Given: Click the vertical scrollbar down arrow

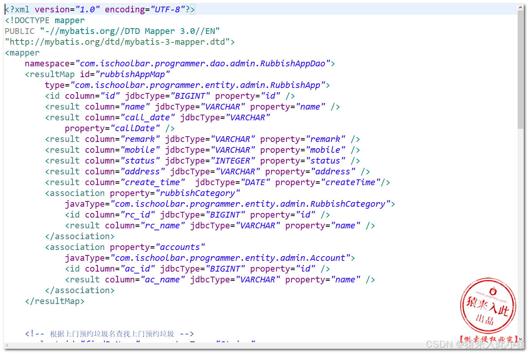Looking at the screenshot, I should (521, 339).
